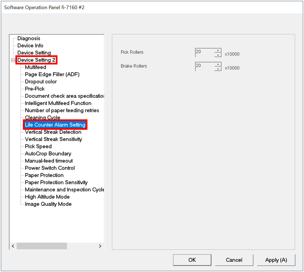Select Power Switch Control
This screenshot has width=304, height=272.
[50, 168]
